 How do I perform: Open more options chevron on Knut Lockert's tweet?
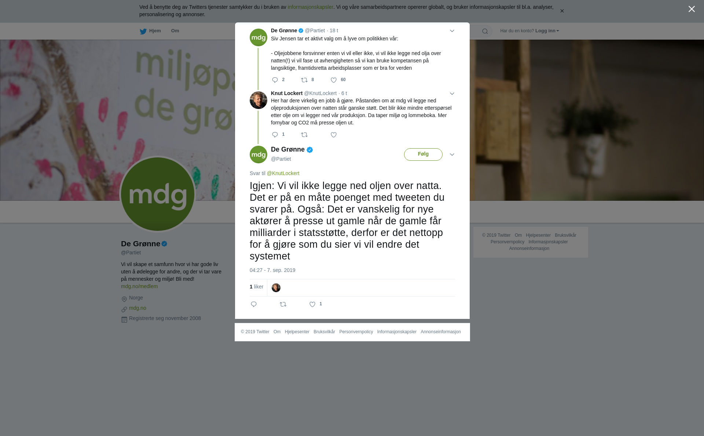(x=452, y=94)
